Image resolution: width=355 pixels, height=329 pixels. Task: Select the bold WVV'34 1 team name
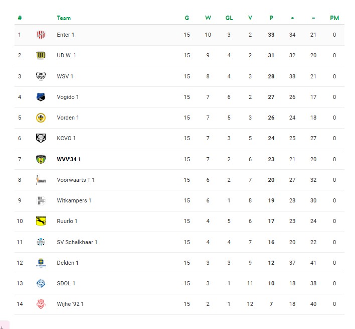[69, 159]
